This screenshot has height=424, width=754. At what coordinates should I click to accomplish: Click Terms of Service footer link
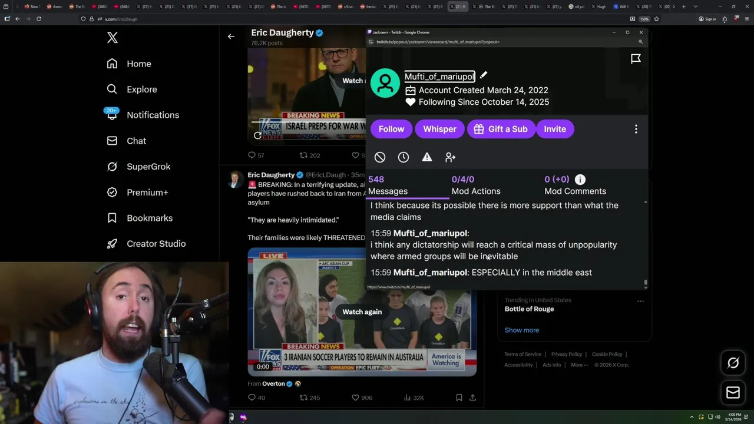tap(522, 355)
